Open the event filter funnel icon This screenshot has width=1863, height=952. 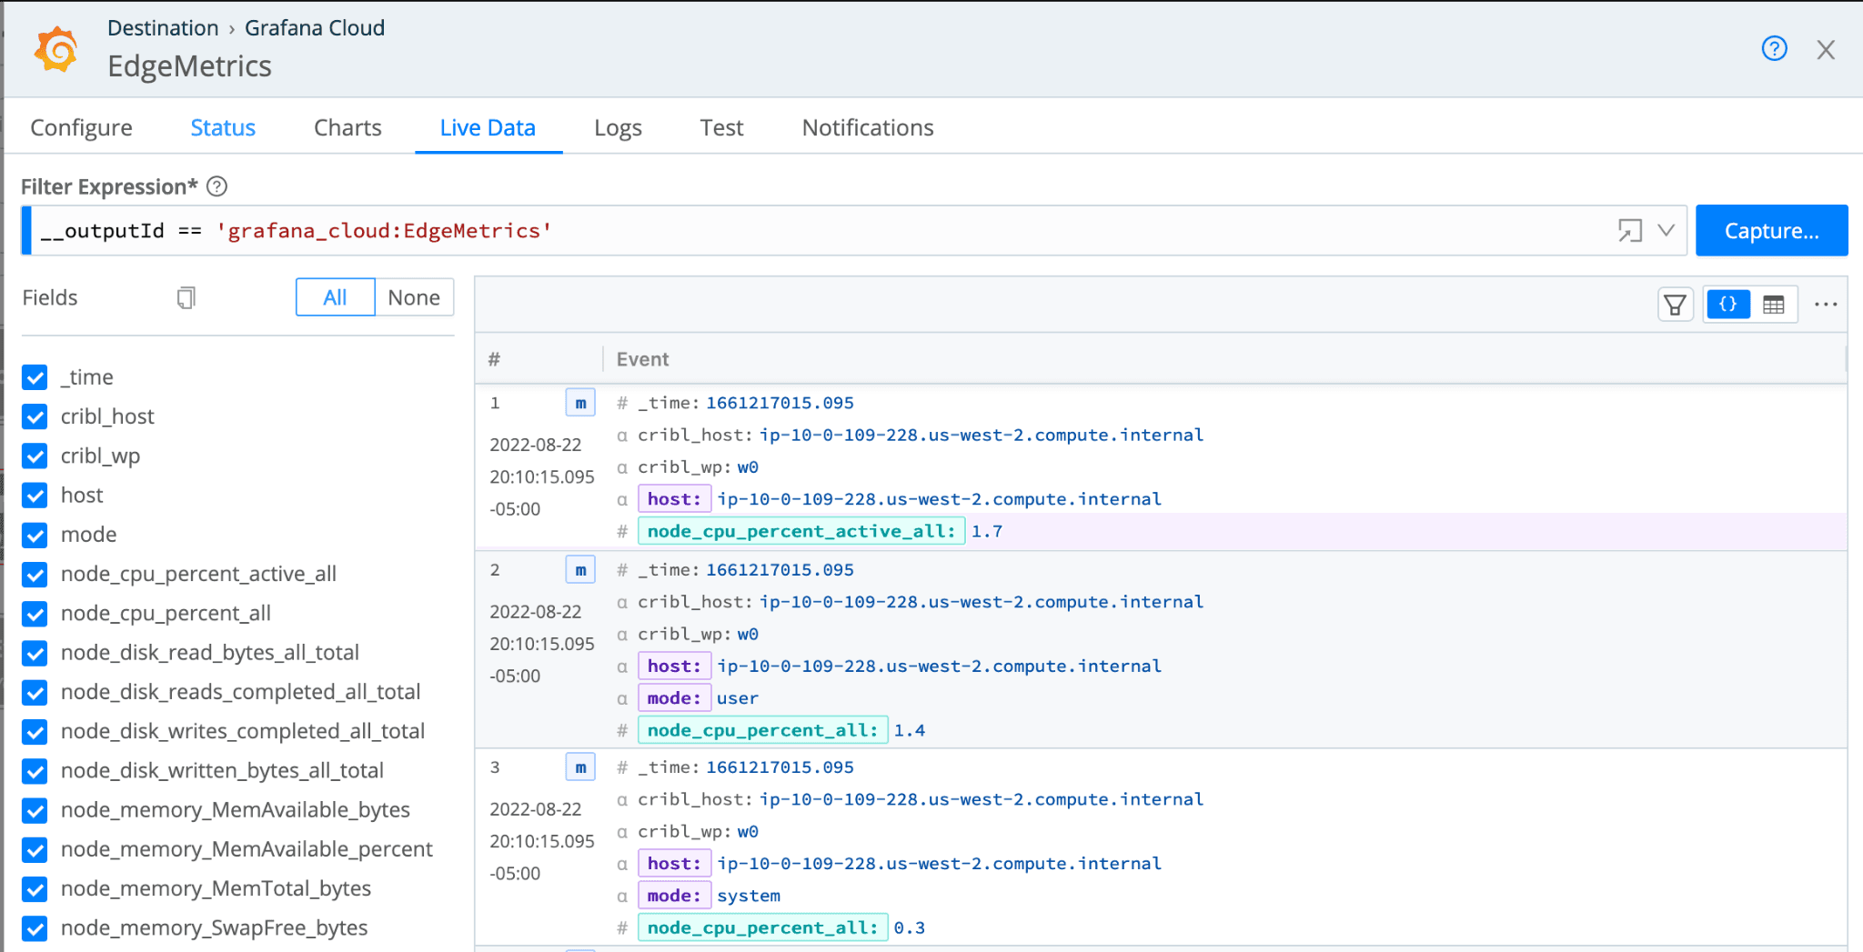[1675, 305]
